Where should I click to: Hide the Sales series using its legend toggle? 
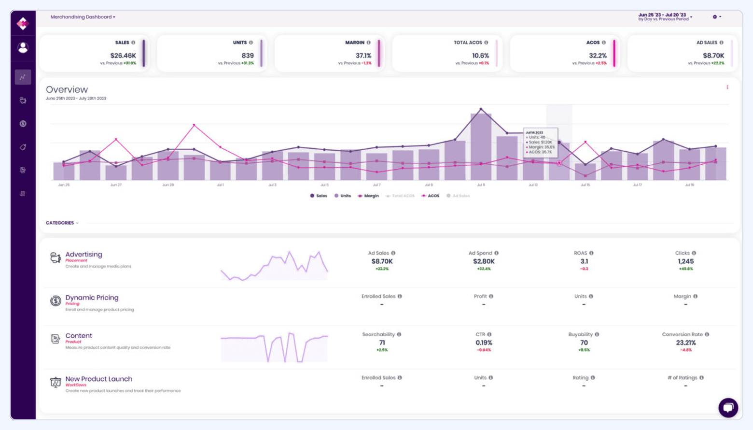pyautogui.click(x=319, y=196)
